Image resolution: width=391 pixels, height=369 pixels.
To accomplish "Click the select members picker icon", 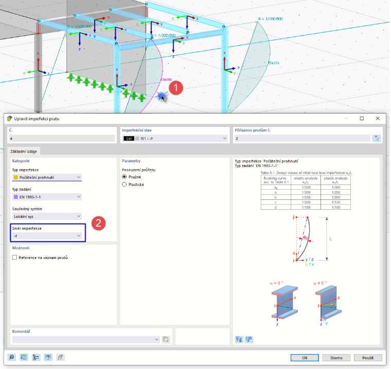I will point(376,138).
